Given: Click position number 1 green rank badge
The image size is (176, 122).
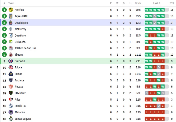Looking at the screenshot, I should [4, 10].
